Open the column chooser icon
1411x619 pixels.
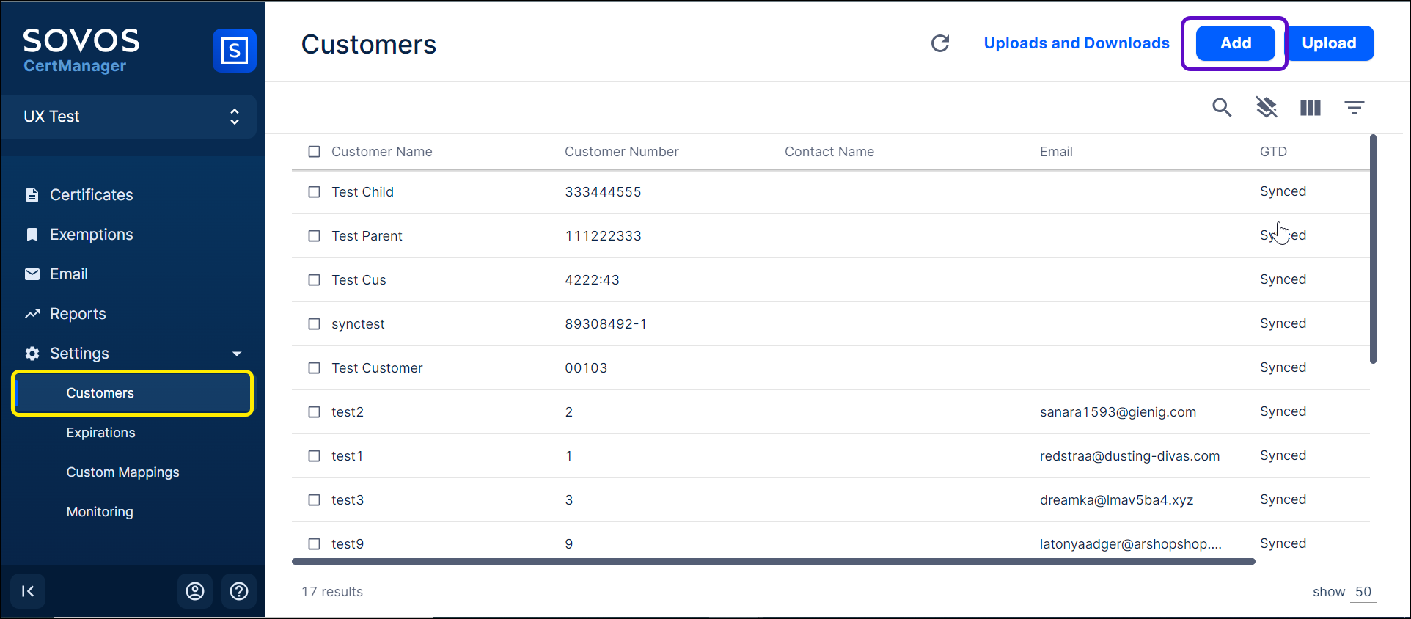tap(1310, 108)
